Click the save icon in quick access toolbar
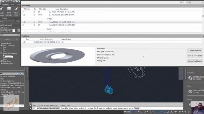Viewport: 204px width, 114px height. click(10, 1)
